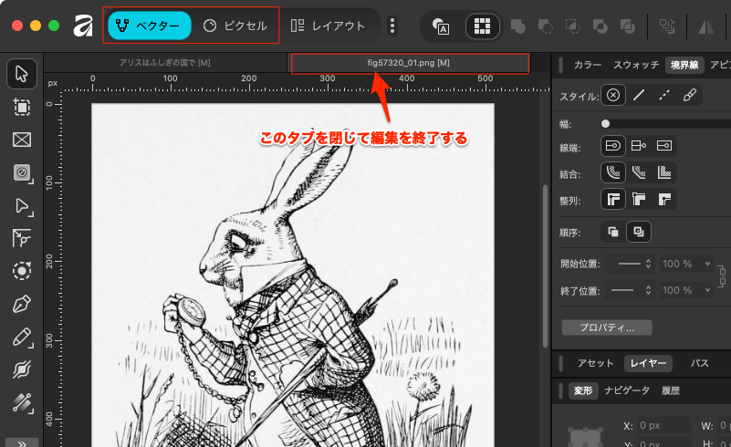731x447 pixels.
Task: Switch to the ピクセル studio mode
Action: point(235,26)
